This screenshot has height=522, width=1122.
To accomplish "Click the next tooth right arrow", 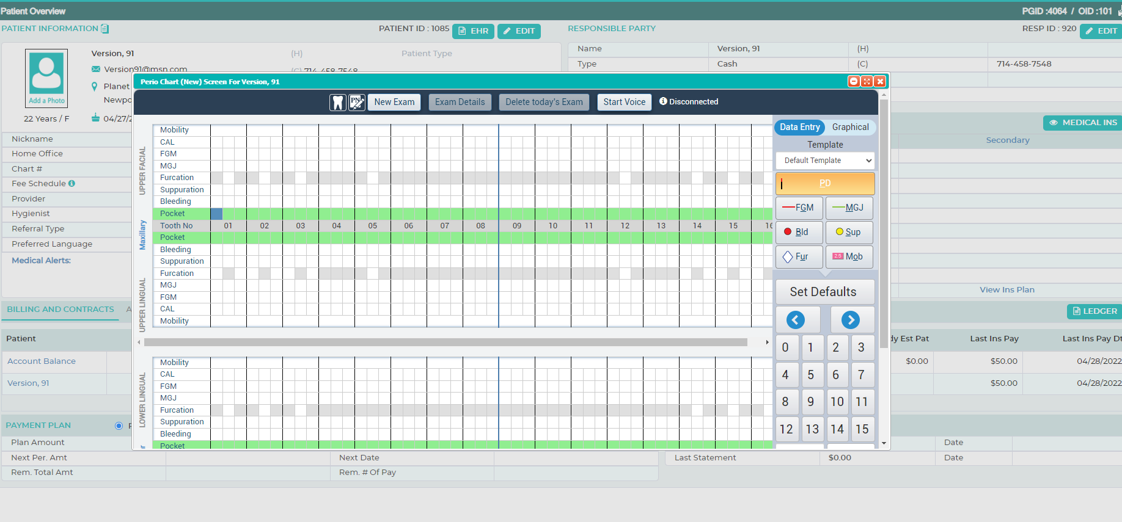I will [851, 320].
